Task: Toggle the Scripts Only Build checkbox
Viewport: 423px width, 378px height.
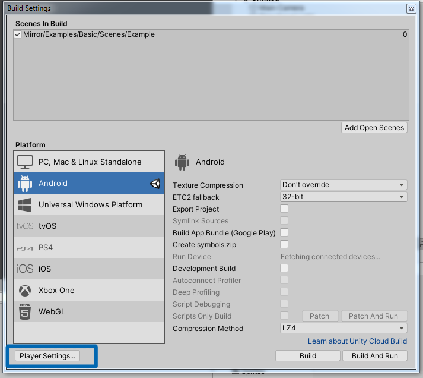Action: click(284, 316)
